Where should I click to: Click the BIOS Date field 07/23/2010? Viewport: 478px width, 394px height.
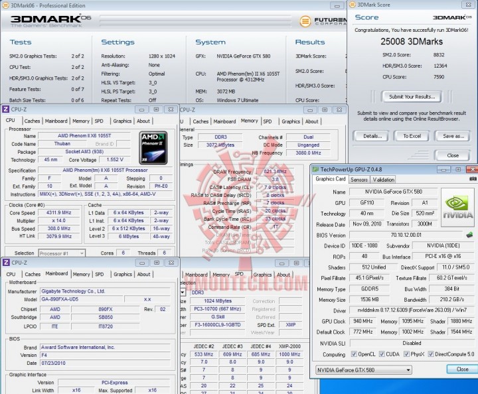click(105, 363)
